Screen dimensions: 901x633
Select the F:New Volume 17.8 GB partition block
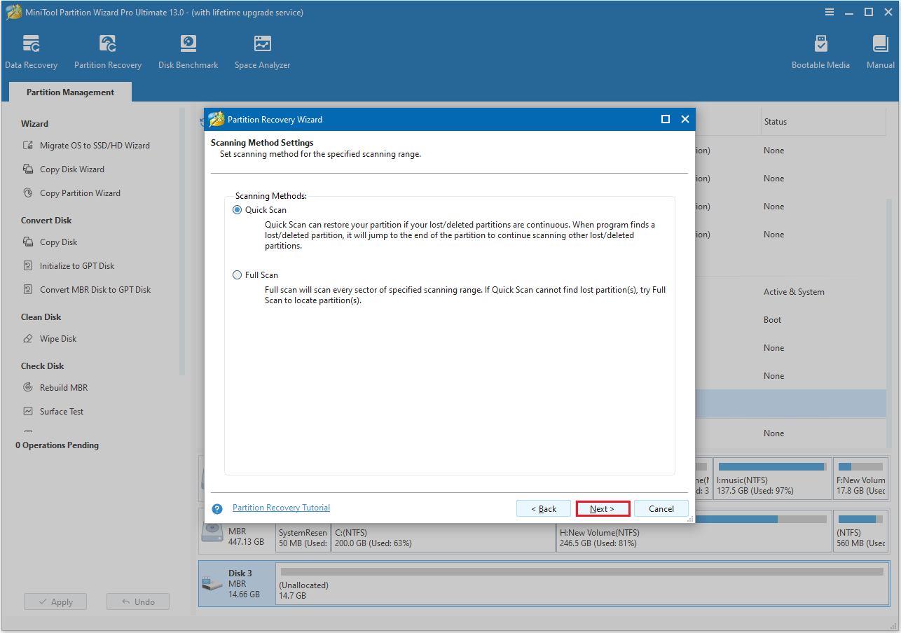click(x=861, y=479)
